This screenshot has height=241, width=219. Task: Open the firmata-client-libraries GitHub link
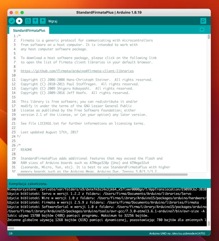point(77,71)
